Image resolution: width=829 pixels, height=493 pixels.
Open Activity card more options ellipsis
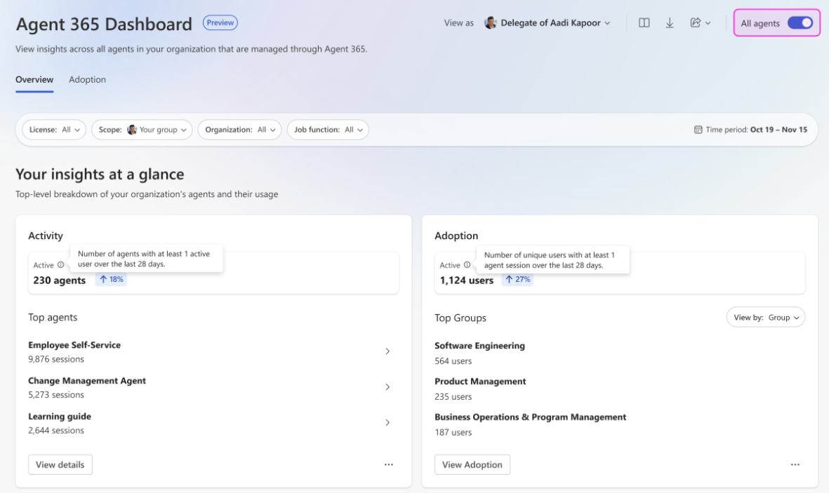pos(389,464)
